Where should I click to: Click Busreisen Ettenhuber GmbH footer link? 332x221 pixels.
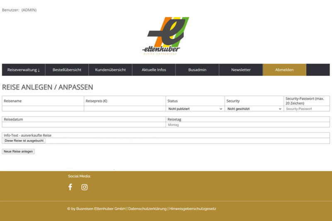pos(101,209)
